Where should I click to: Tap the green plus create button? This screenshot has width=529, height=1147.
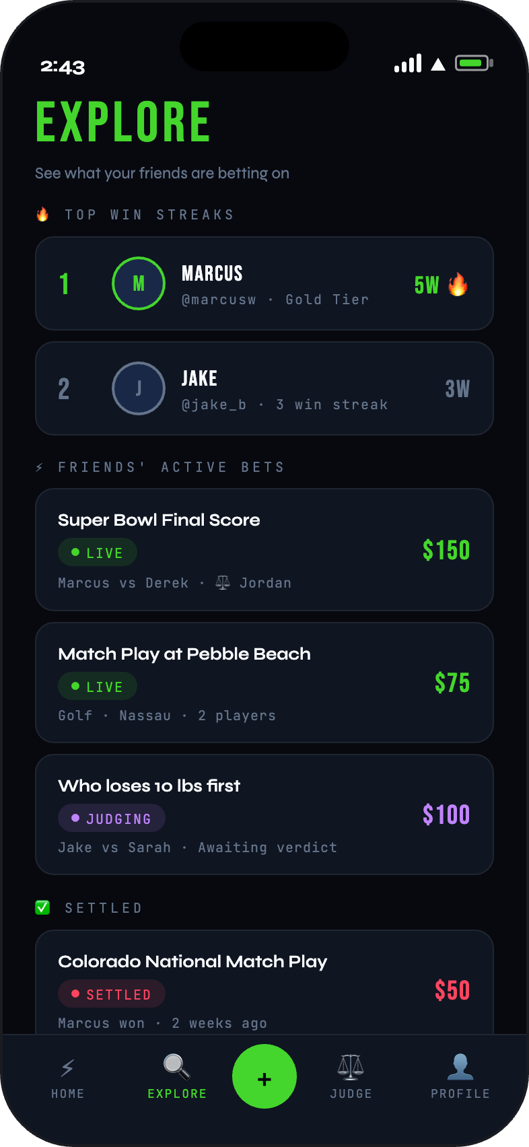click(x=264, y=1076)
